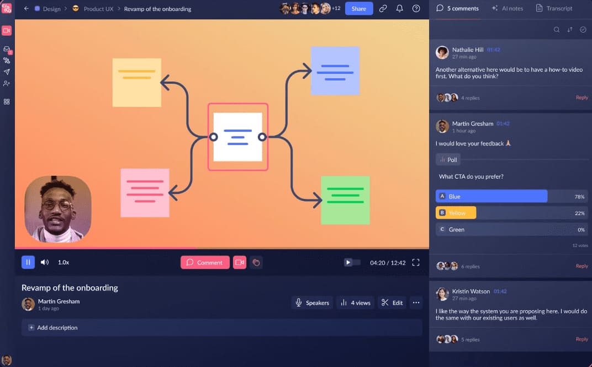
Task: Reply to Nathalie Hill's comment
Action: [x=582, y=98]
